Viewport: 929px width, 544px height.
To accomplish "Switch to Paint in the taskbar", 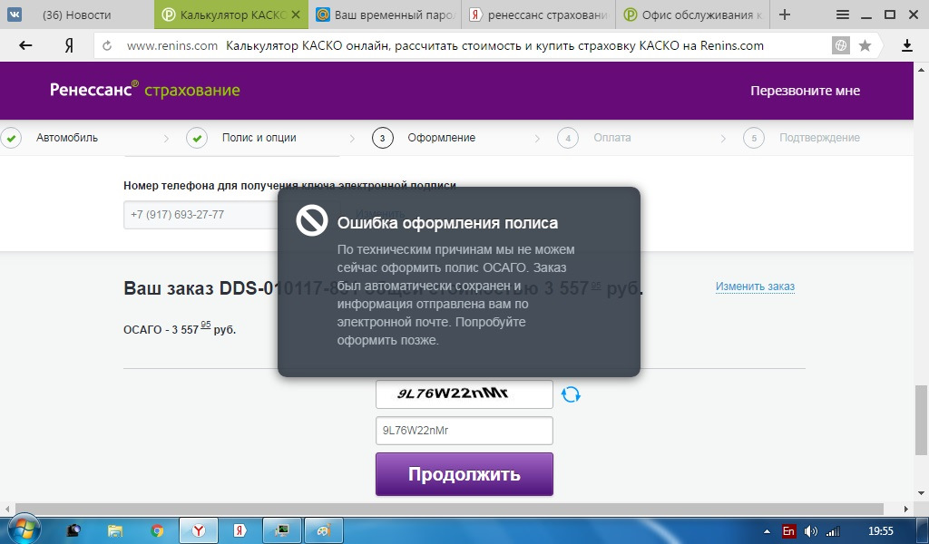I will click(324, 530).
